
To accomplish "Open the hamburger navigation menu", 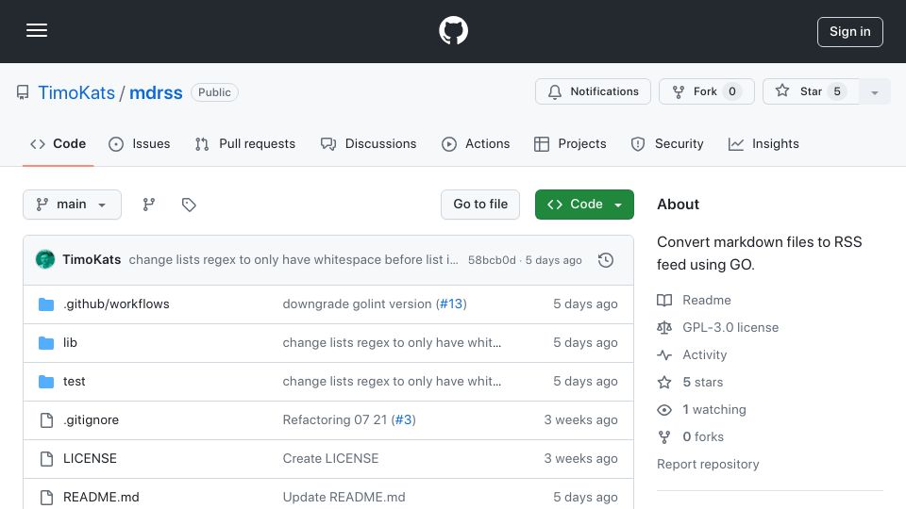I will [x=37, y=30].
